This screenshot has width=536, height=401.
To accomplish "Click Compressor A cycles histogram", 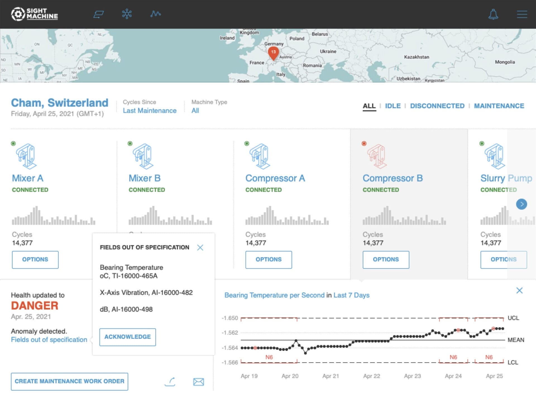I will coord(287,215).
